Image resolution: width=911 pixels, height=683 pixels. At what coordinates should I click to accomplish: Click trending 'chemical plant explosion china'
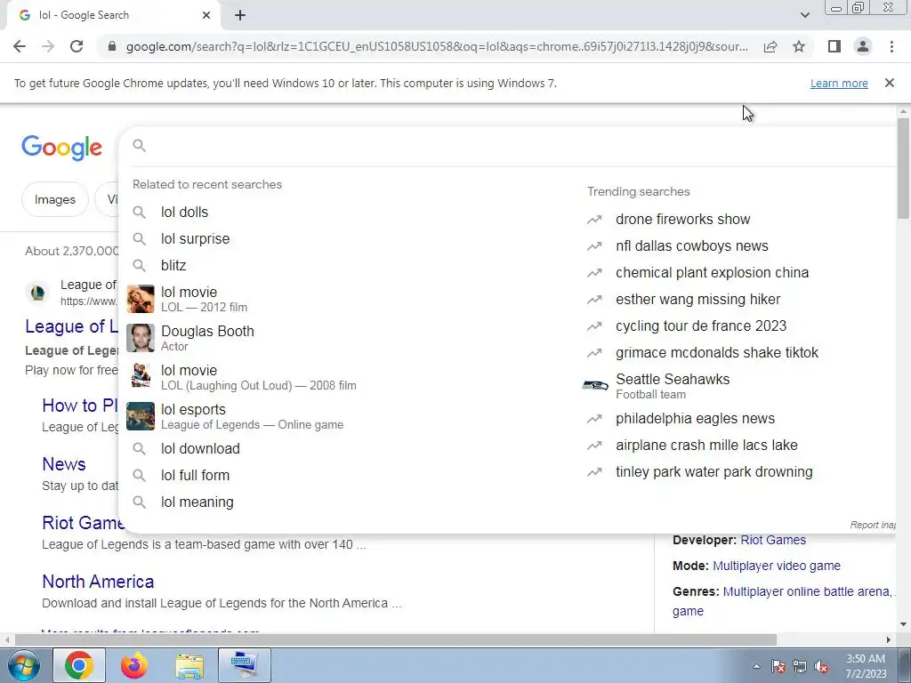click(x=713, y=272)
